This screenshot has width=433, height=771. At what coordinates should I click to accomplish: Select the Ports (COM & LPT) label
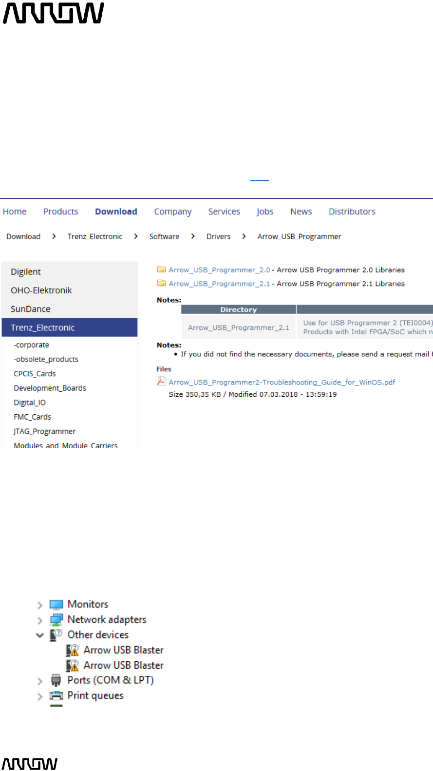point(111,680)
